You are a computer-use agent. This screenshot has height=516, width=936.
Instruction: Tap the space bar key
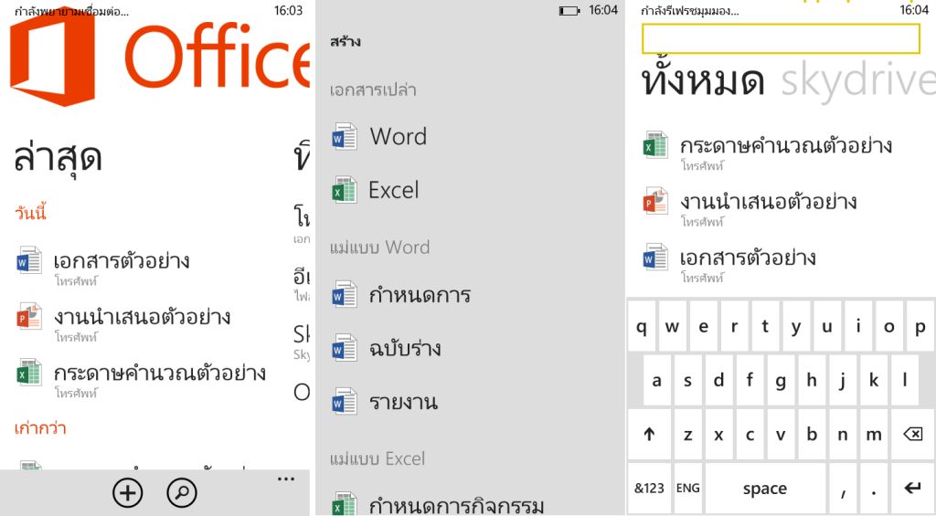(x=765, y=489)
